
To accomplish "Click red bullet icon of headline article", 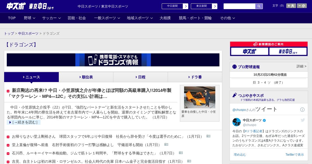I will (x=8, y=91).
